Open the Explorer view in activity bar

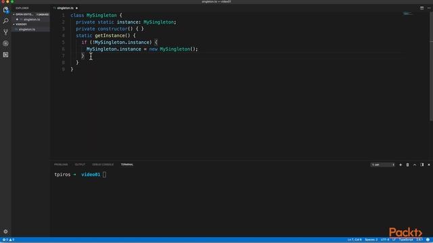click(x=6, y=10)
